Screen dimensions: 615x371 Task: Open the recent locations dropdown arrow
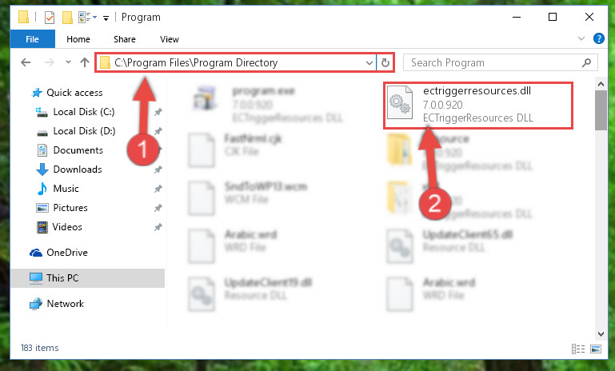click(x=68, y=62)
